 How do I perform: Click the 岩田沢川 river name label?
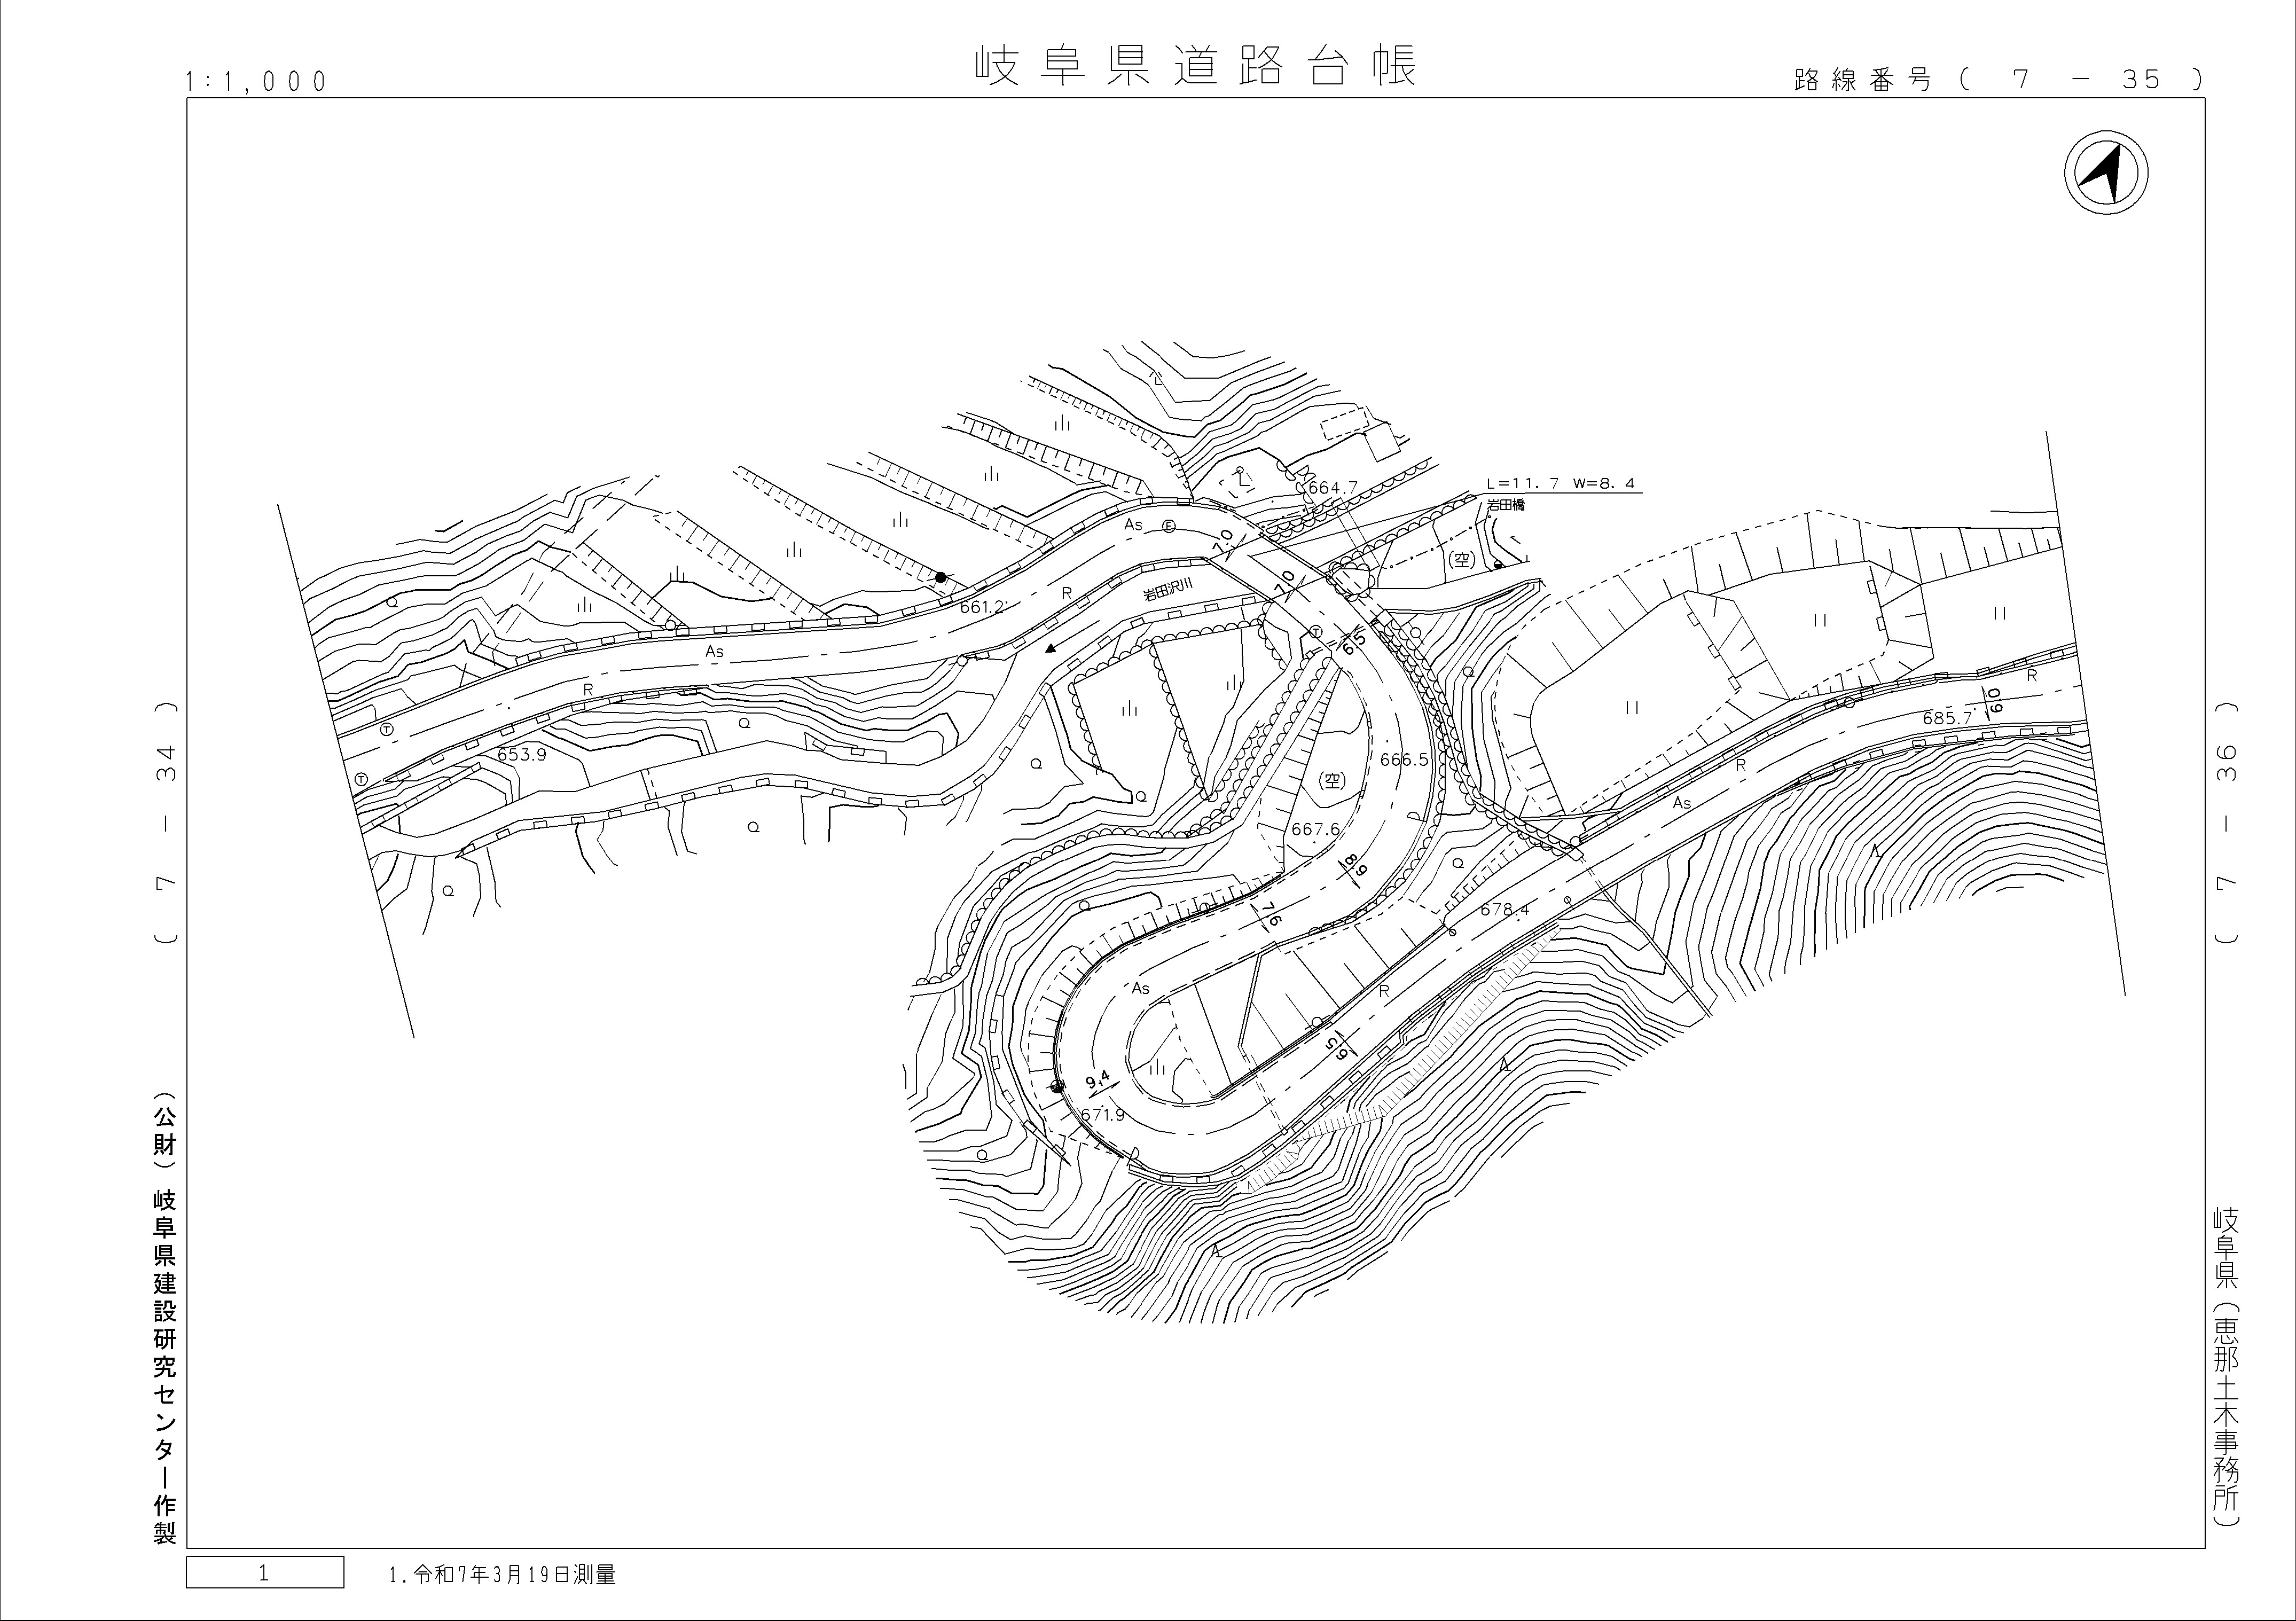pyautogui.click(x=1168, y=591)
